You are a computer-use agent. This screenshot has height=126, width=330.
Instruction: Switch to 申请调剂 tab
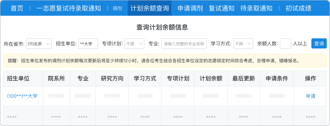tap(190, 8)
